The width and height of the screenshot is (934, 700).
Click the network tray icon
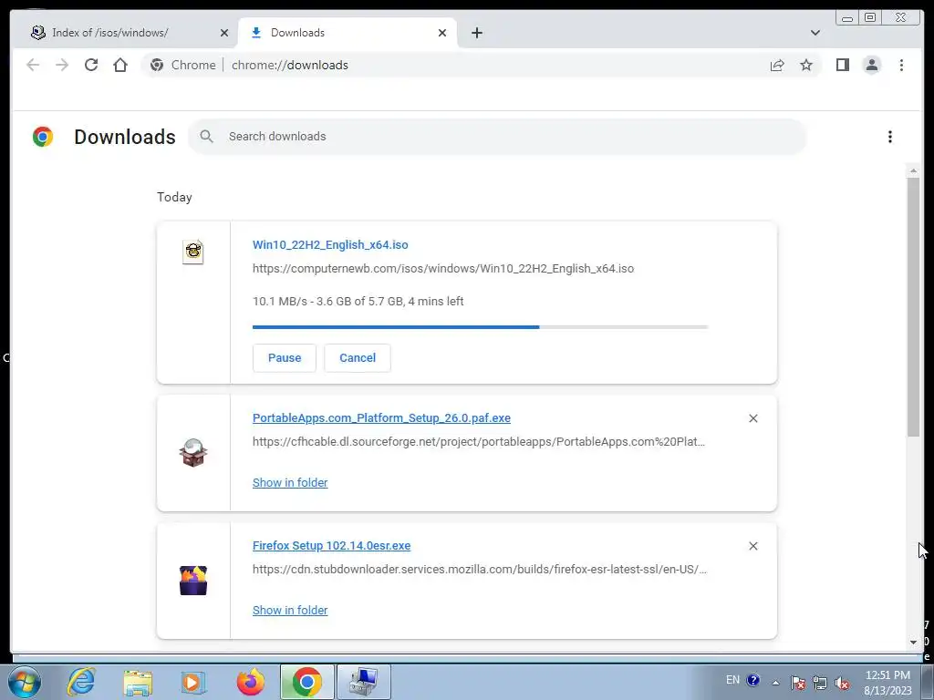coord(820,683)
